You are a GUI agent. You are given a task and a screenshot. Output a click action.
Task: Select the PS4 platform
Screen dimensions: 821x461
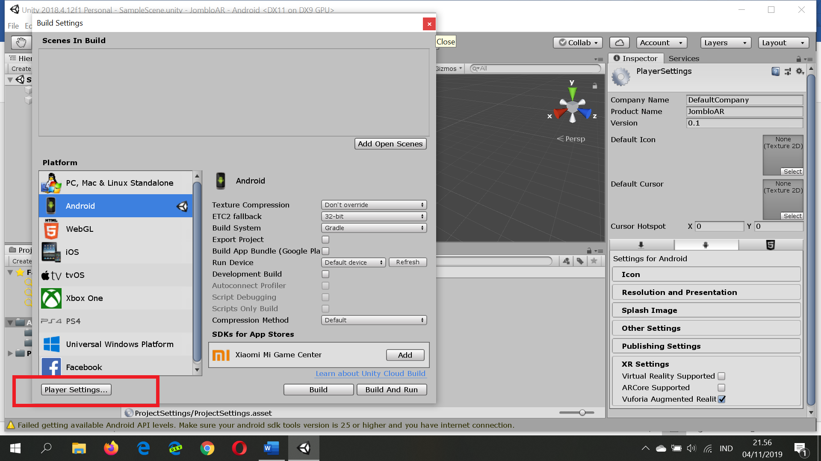[116, 321]
